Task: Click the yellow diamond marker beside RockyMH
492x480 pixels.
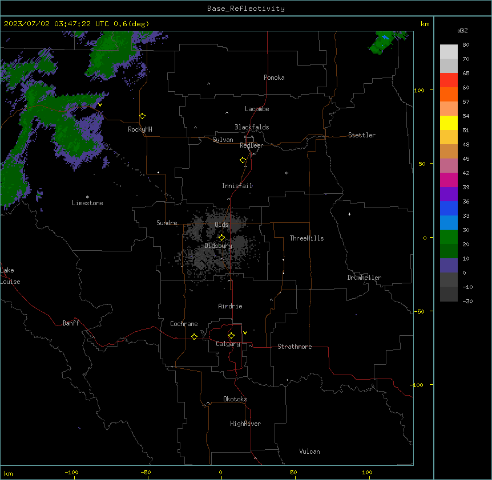Action: (143, 116)
